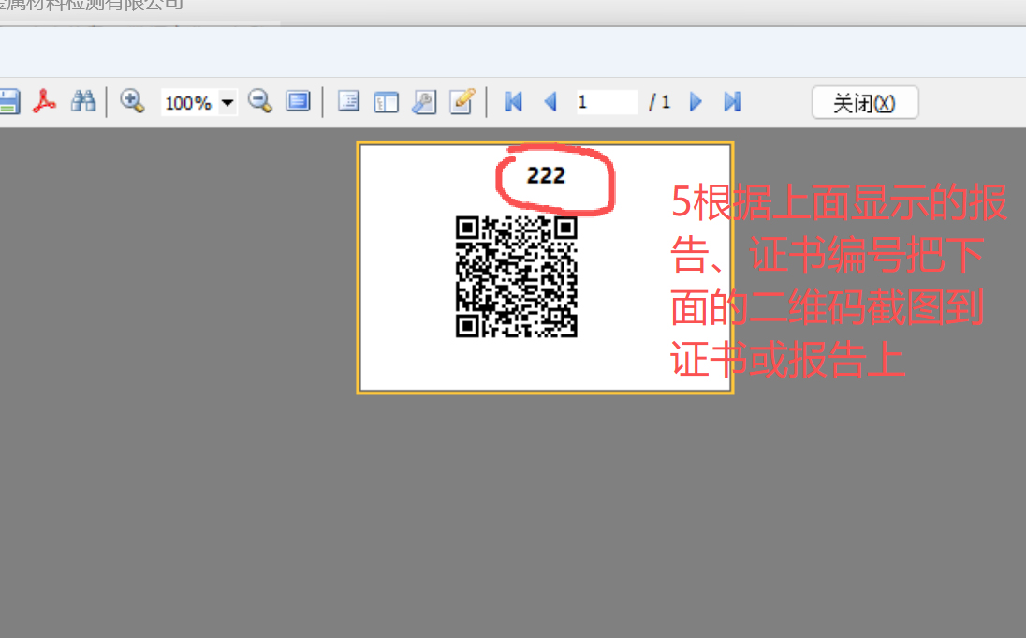Open page settings with the wrench icon
Screen dimensions: 1026x638
click(424, 101)
